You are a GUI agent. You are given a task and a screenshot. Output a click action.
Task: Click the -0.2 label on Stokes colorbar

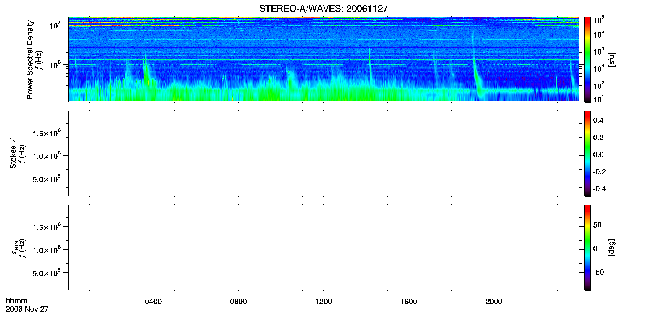(599, 172)
